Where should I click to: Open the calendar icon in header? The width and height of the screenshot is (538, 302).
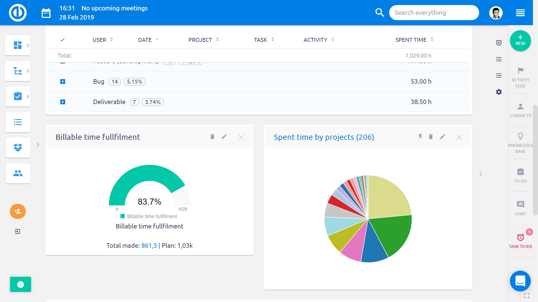(46, 13)
